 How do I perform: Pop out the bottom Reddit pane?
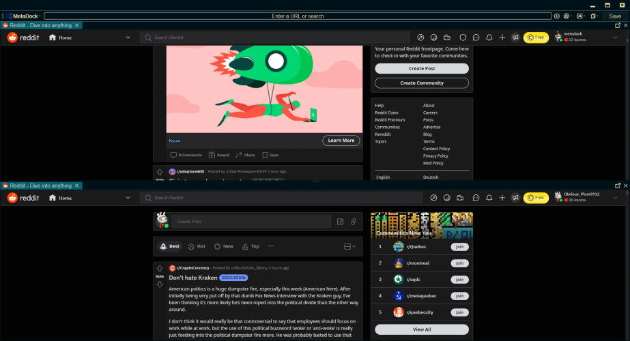click(618, 186)
